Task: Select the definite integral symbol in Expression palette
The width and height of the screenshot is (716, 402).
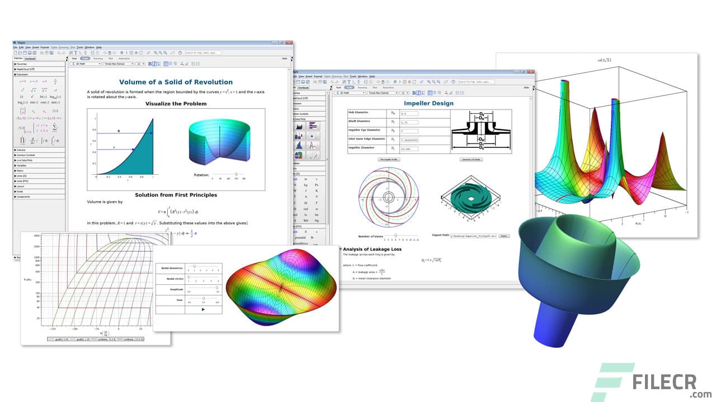Action: [54, 141]
